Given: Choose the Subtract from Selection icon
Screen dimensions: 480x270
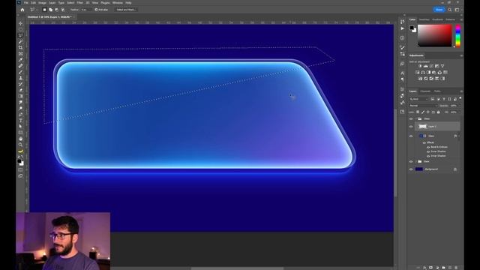Looking at the screenshot, I should pyautogui.click(x=57, y=10).
